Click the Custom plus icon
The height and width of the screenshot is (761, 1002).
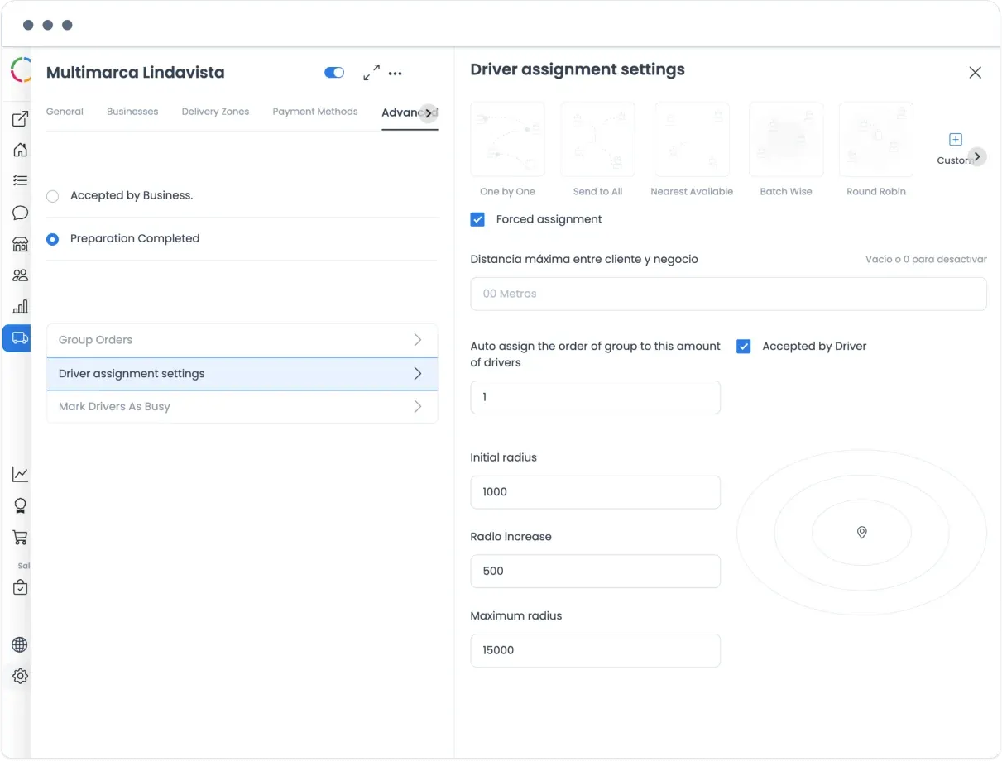[x=956, y=139]
